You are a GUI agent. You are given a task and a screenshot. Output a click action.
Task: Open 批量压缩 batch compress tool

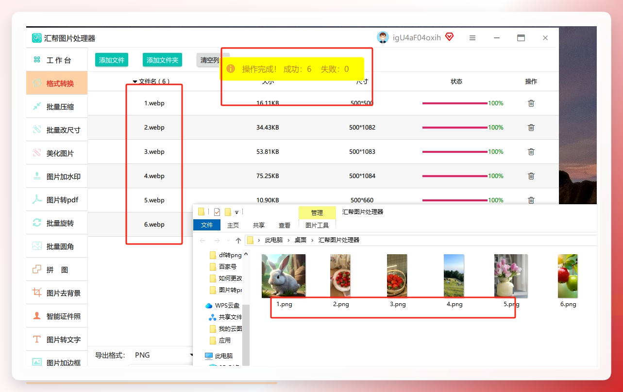(x=57, y=107)
